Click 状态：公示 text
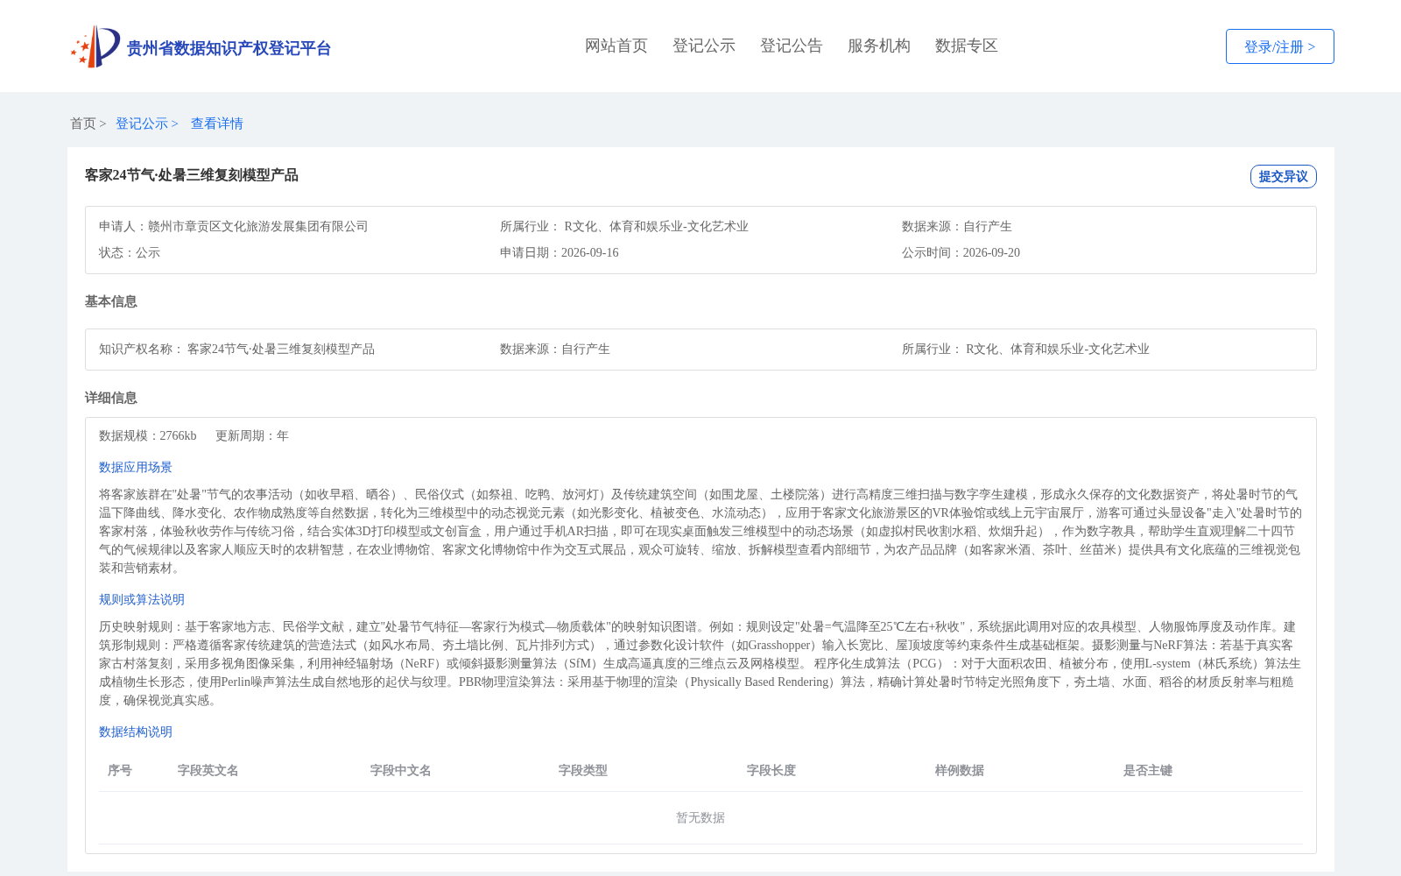The height and width of the screenshot is (876, 1401). (130, 252)
